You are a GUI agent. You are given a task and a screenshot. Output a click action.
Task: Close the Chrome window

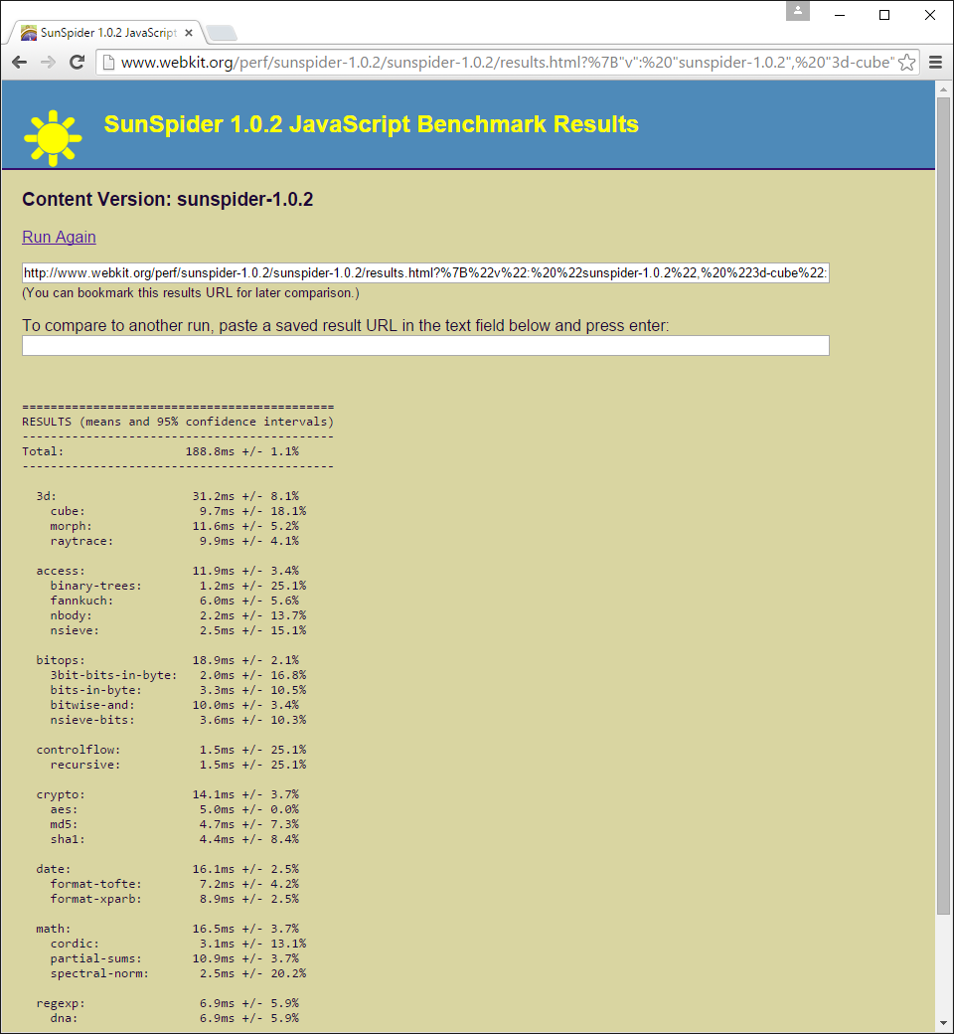pyautogui.click(x=929, y=15)
